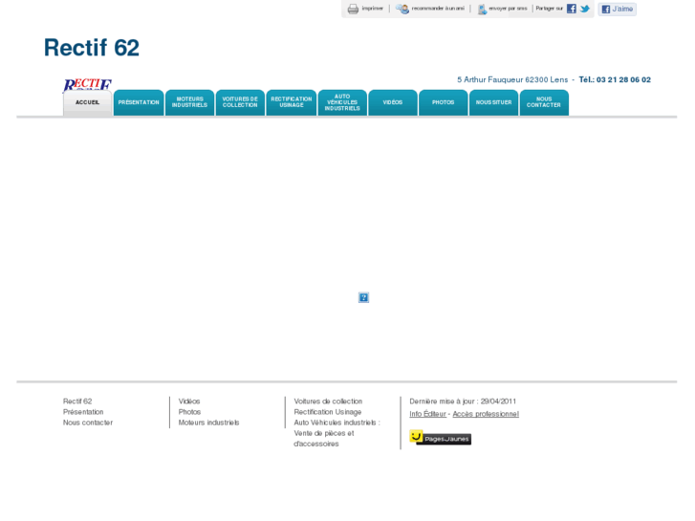Follow the footer Présentation link
695x521 pixels.
point(83,412)
